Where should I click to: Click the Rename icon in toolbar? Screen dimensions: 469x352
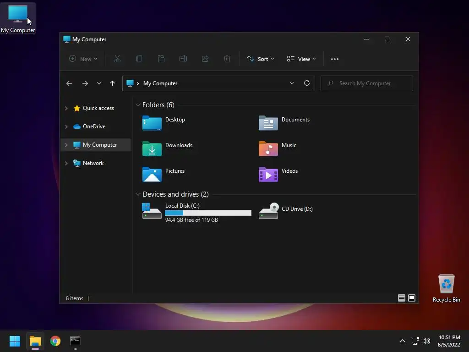pos(183,59)
